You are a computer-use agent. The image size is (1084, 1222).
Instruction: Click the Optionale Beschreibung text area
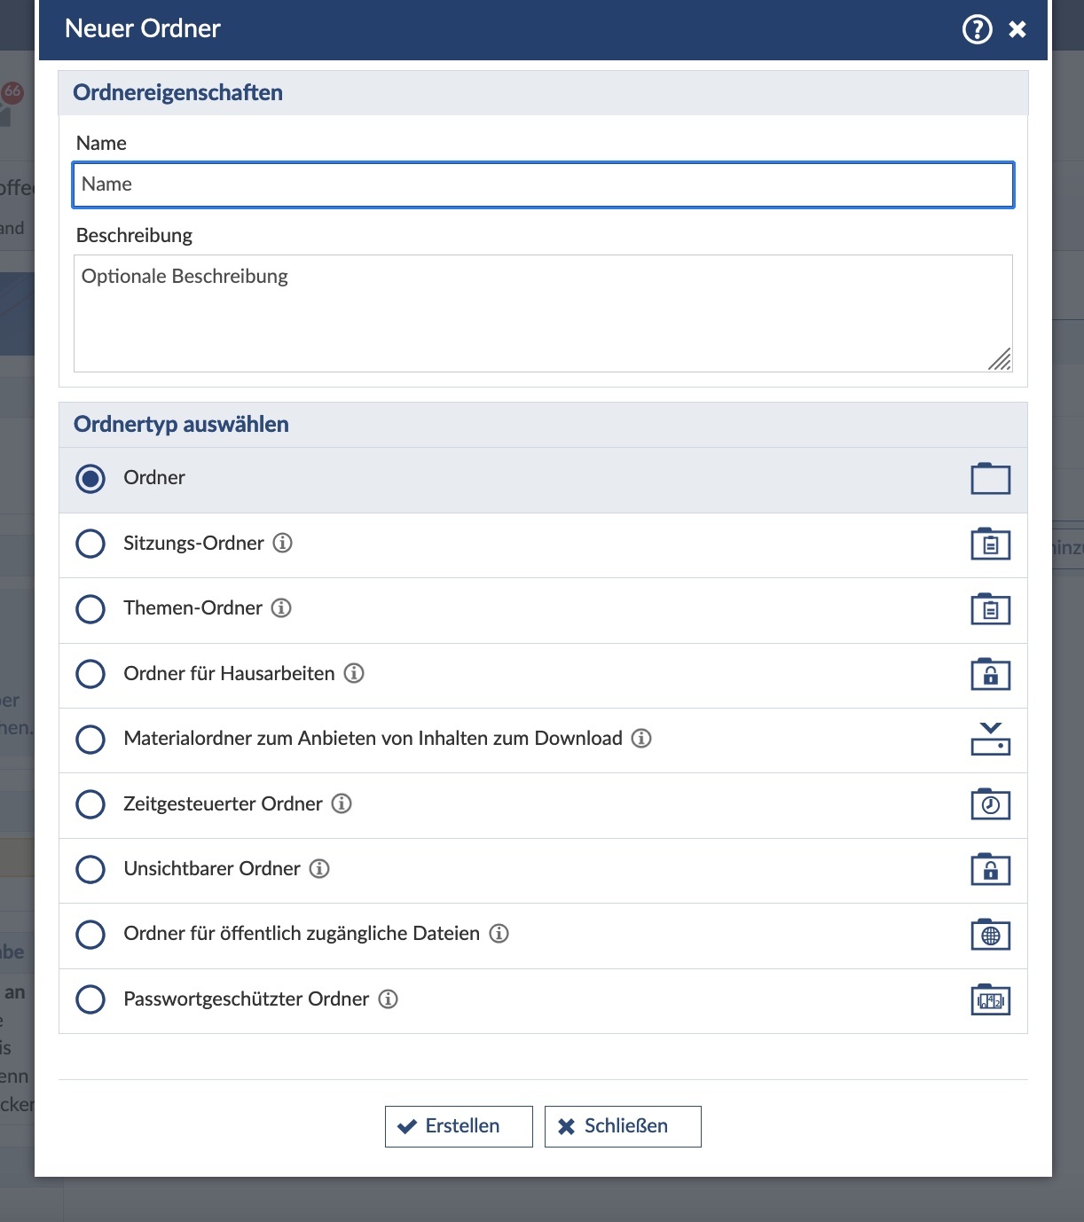pos(543,313)
